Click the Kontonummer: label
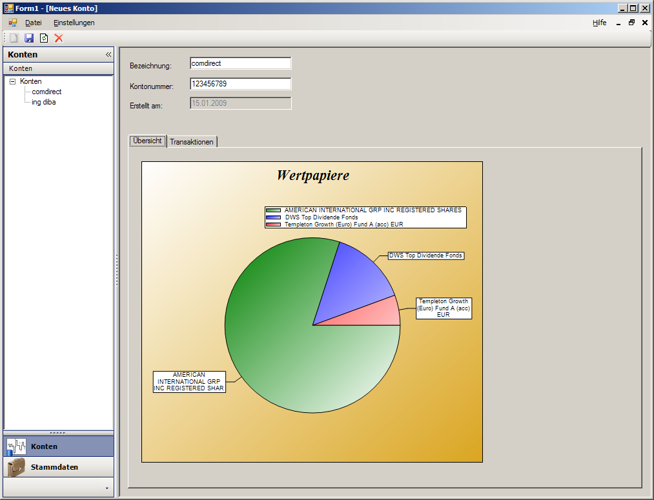654x500 pixels. pyautogui.click(x=152, y=86)
